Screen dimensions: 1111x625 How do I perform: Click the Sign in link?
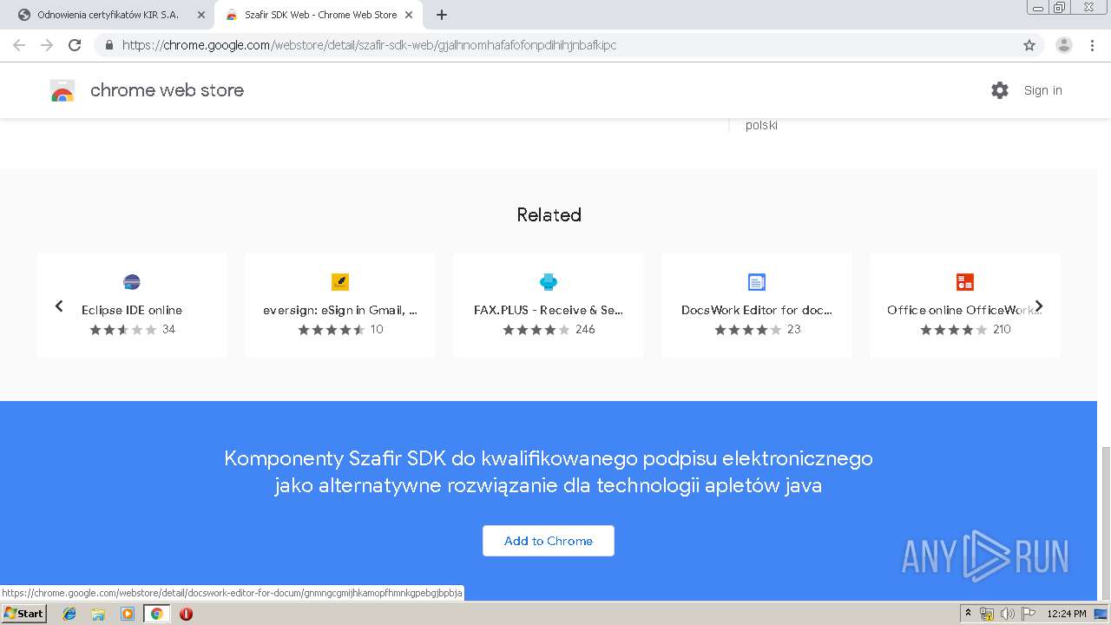[x=1042, y=90]
